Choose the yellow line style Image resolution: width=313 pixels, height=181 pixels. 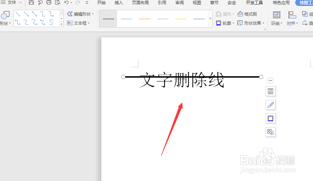(x=181, y=19)
